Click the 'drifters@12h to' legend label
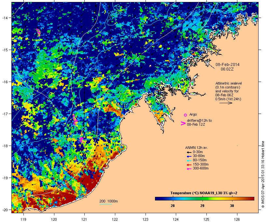The image size is (267, 222). tap(199, 120)
